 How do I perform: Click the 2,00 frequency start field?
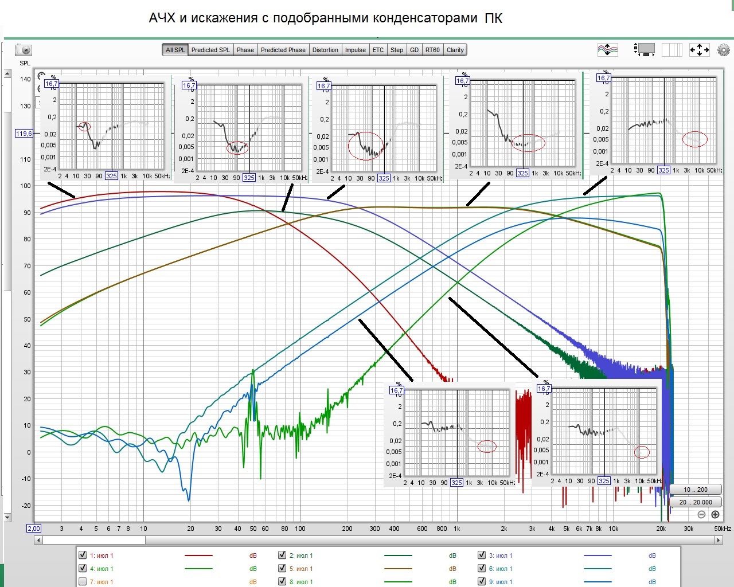34,529
